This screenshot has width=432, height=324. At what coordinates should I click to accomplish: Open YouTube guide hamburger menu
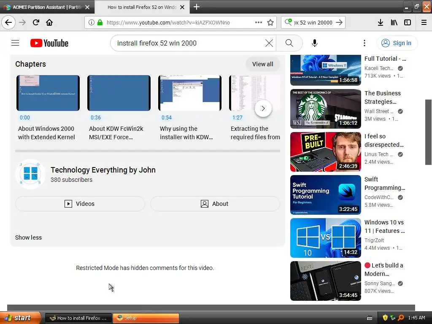pyautogui.click(x=15, y=43)
